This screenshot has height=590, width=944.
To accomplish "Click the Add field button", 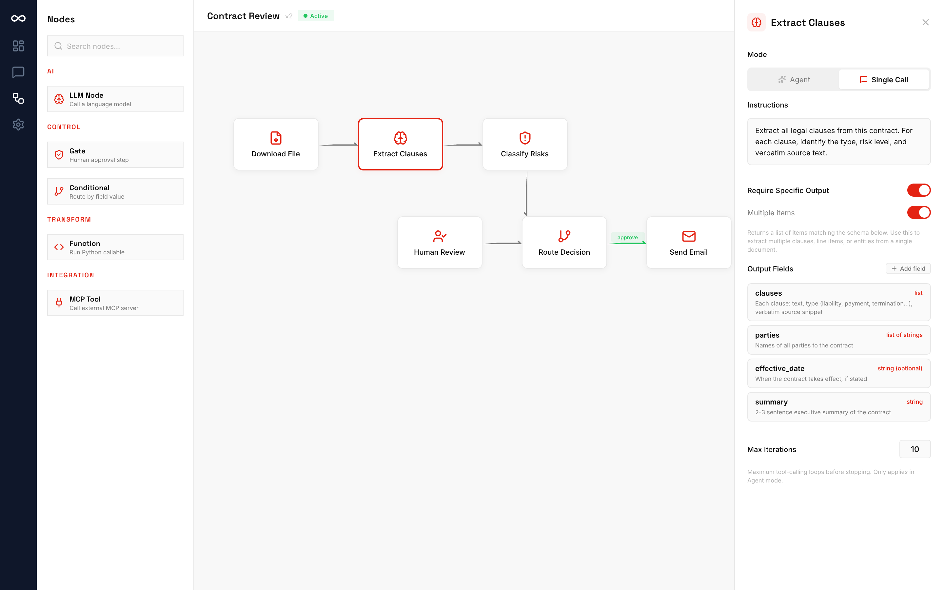I will click(x=908, y=268).
